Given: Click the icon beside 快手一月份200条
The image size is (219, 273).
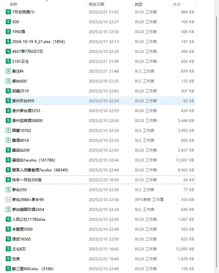Looking at the screenshot, I should pos(8,180).
